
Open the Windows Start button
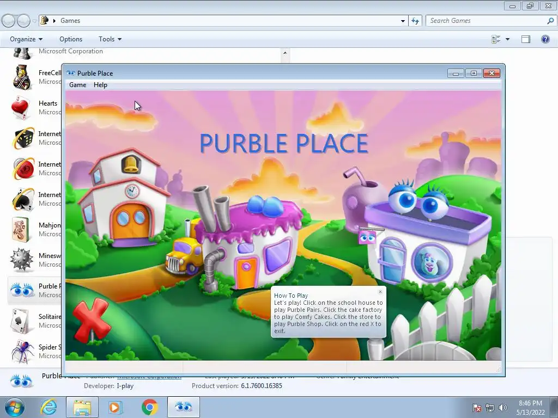tap(15, 407)
